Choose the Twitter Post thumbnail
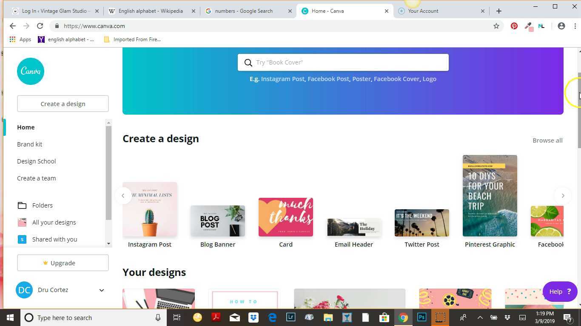 422,223
